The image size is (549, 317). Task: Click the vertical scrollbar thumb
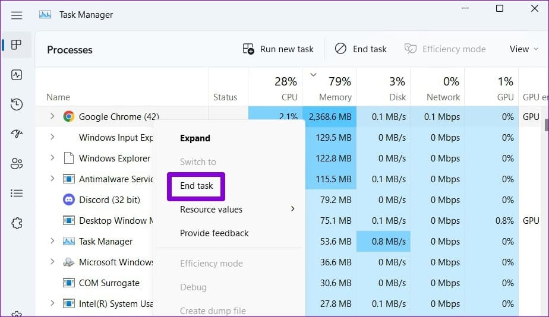pyautogui.click(x=547, y=125)
